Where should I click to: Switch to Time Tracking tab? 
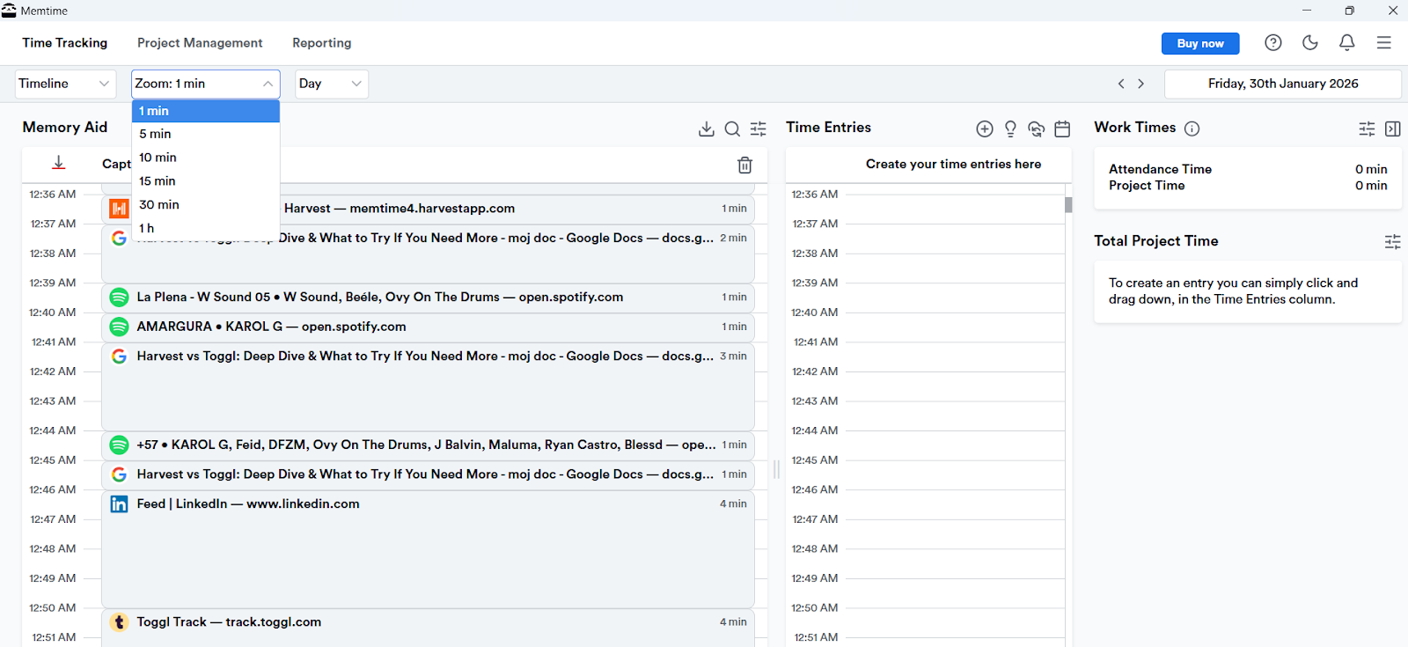tap(65, 42)
